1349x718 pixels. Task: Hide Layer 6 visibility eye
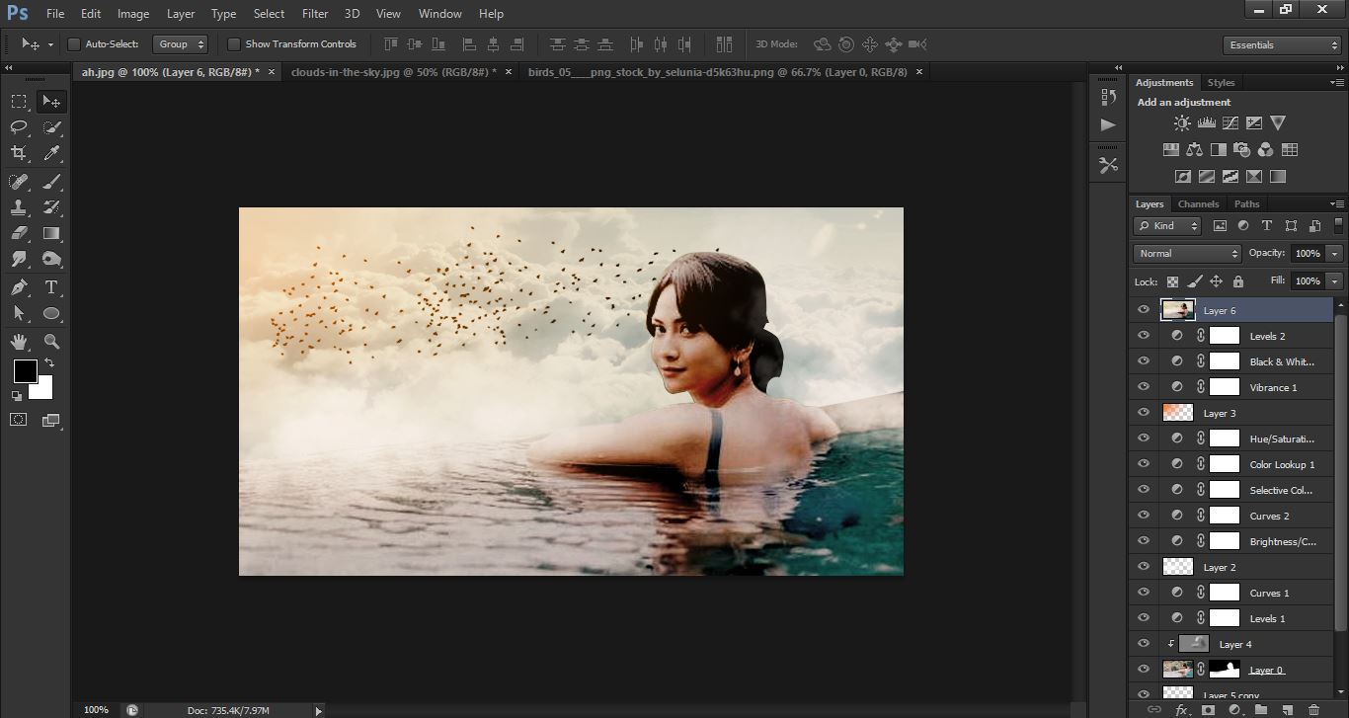pos(1144,310)
